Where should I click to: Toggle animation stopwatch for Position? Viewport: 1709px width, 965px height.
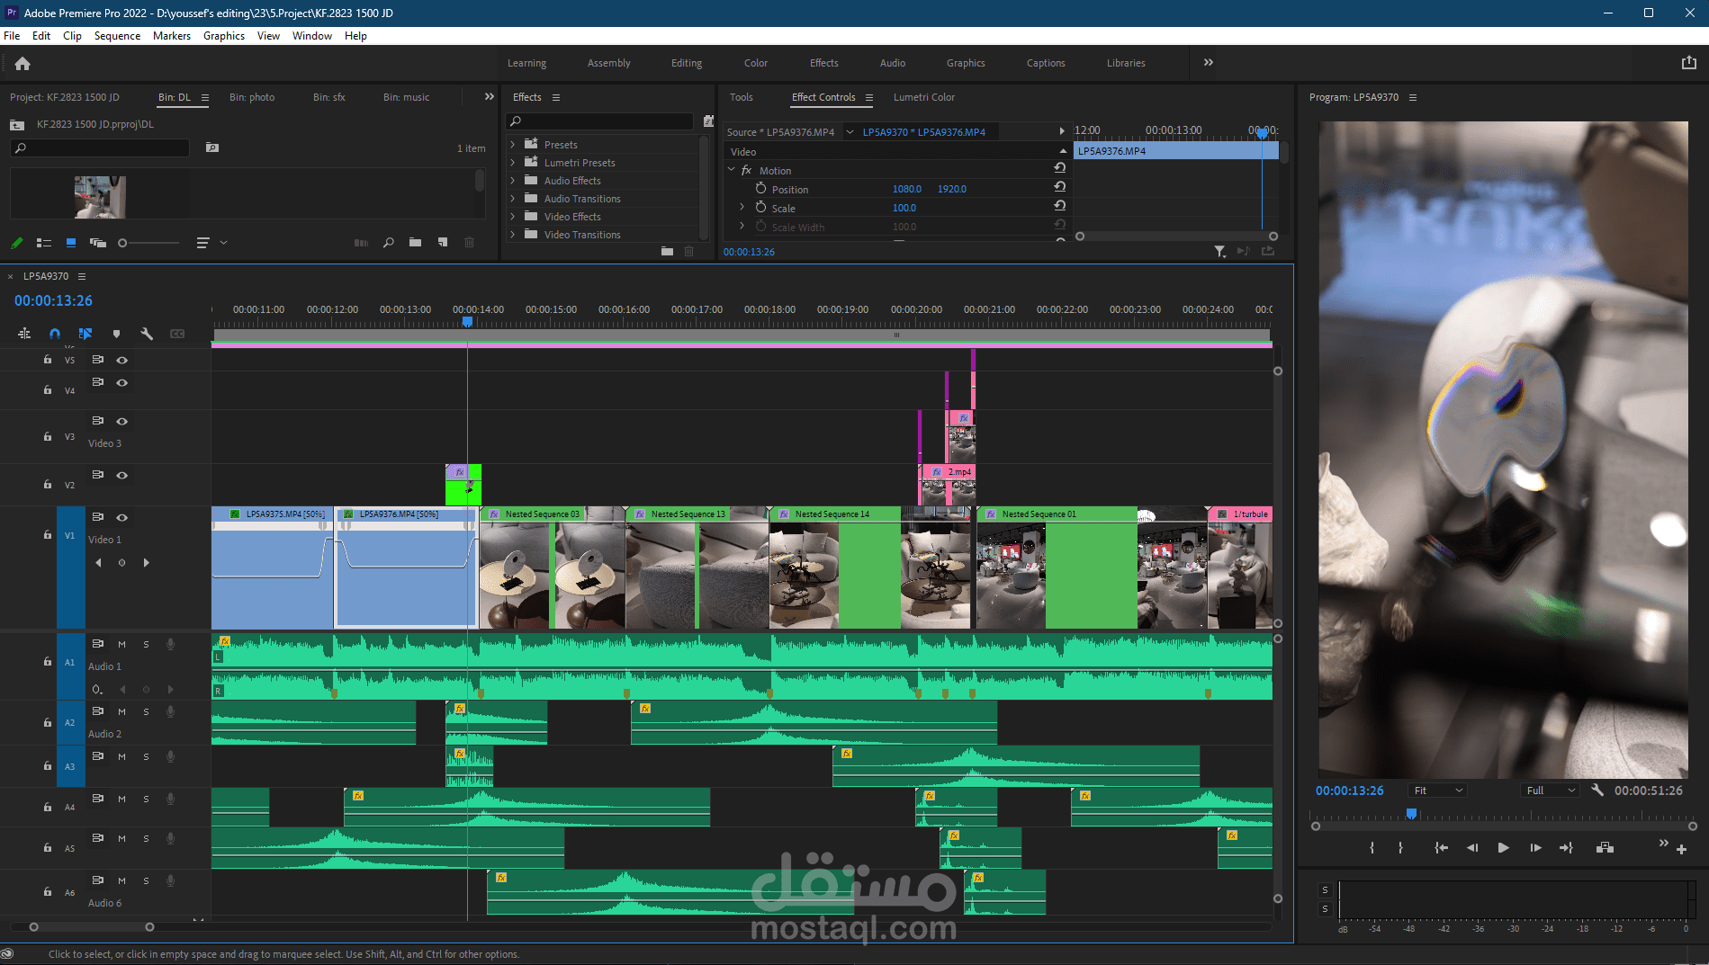coord(760,189)
